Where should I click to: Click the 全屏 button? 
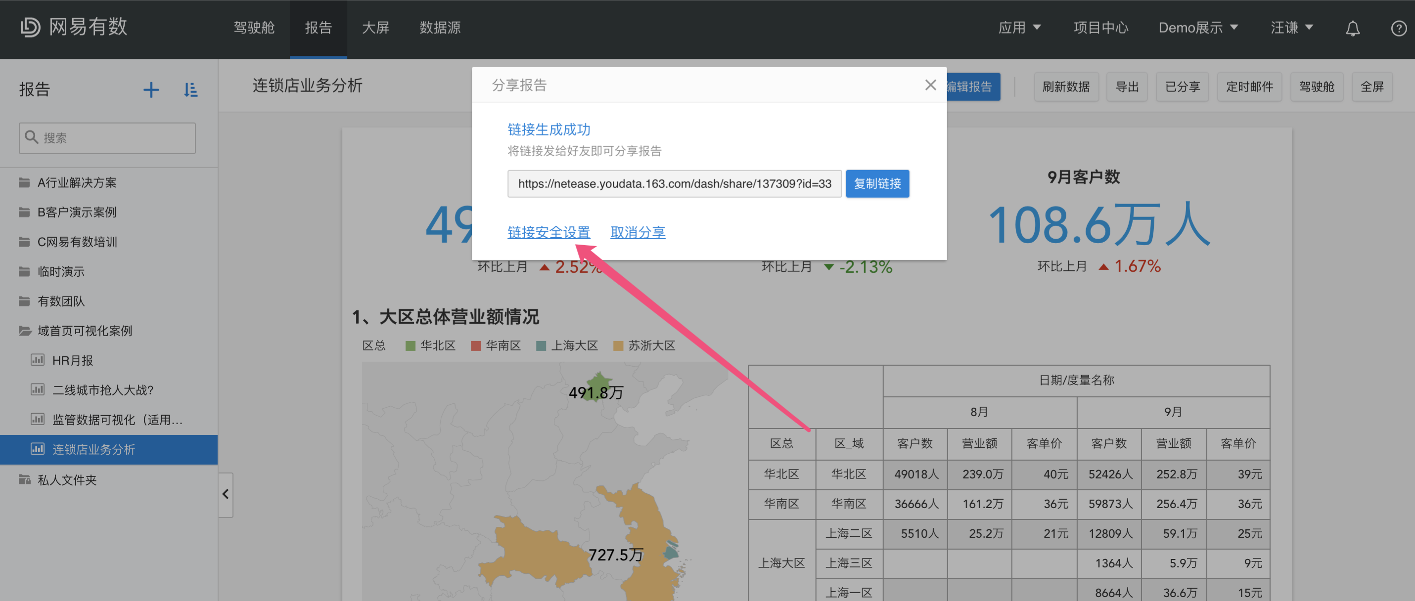(1372, 86)
